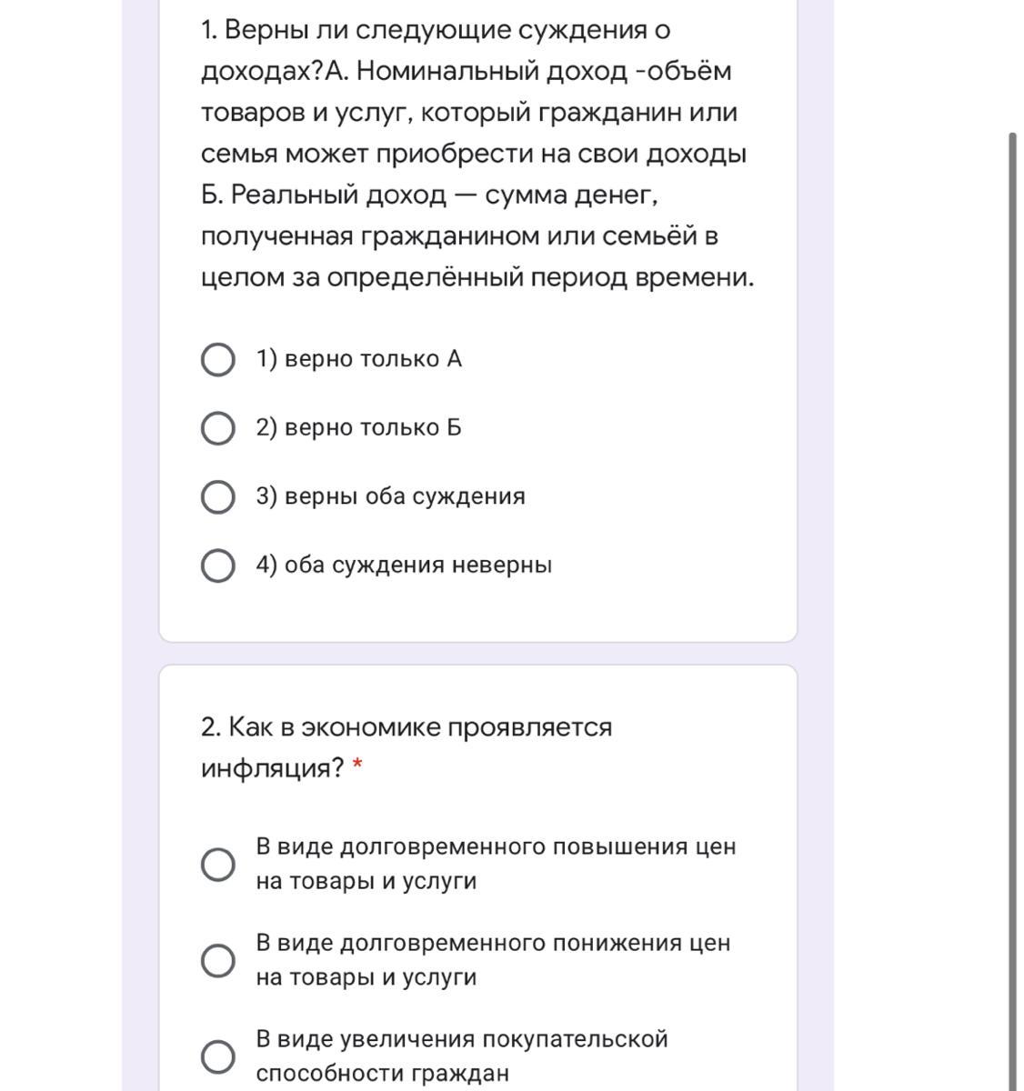Choose option about увеличения покупательской способности

217,1056
